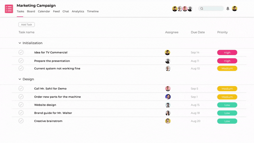Click assignee avatar for Website design task

pyautogui.click(x=168, y=105)
